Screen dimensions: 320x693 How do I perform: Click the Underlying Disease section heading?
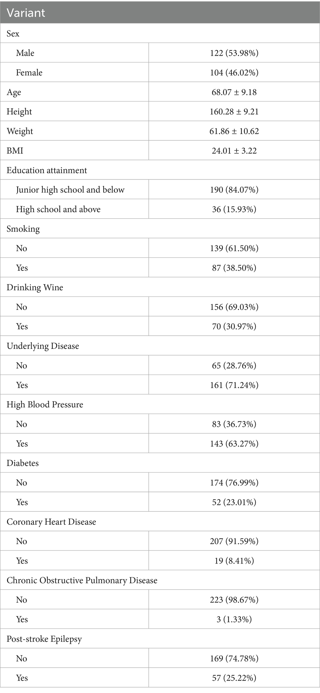(x=43, y=346)
